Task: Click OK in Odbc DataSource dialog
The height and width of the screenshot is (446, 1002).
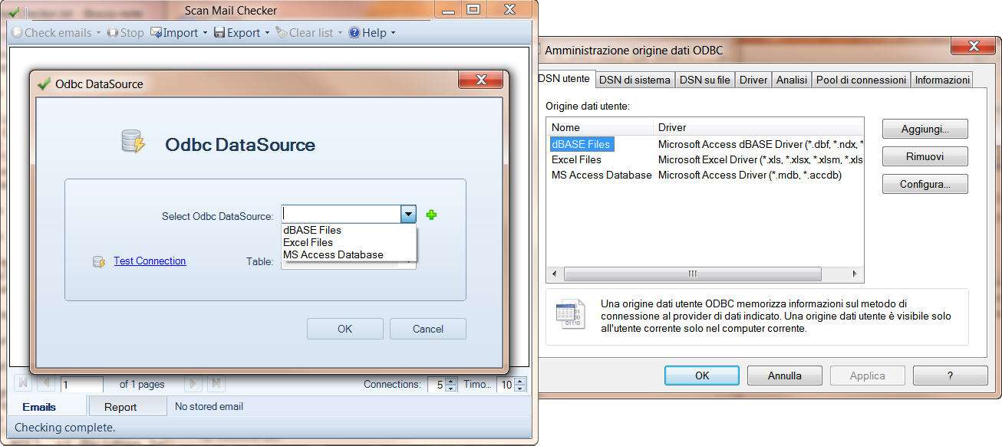Action: click(x=345, y=329)
